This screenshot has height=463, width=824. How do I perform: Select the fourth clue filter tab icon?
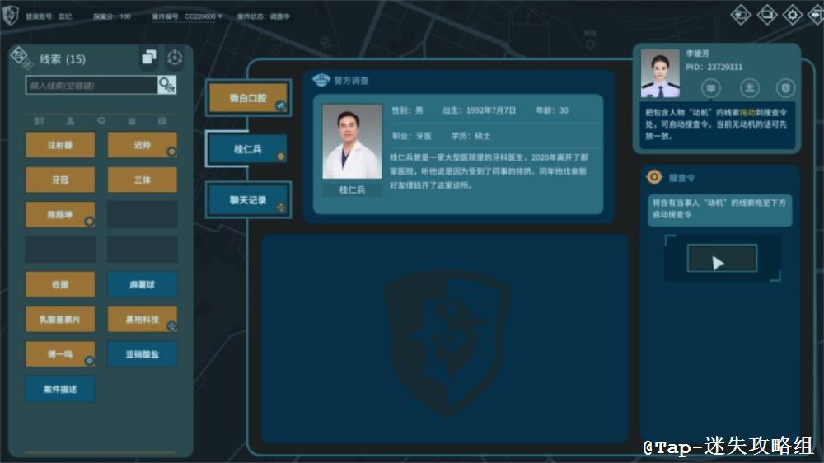pos(132,121)
